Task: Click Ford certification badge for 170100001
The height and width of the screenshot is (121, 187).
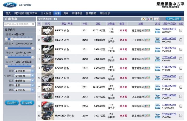Action: 158,106
